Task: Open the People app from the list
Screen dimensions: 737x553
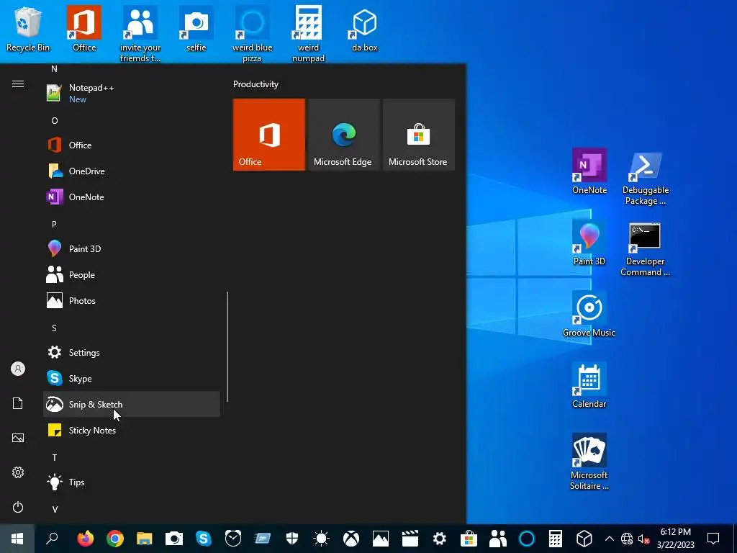Action: [x=132, y=274]
